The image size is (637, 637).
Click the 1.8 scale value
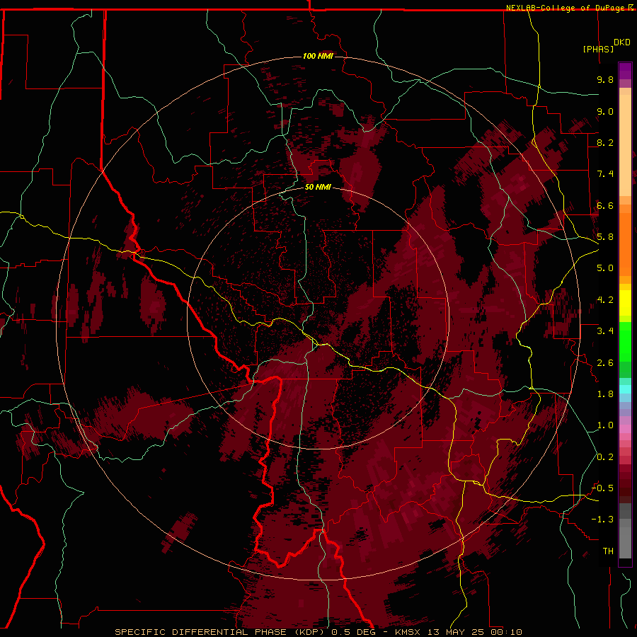tap(605, 394)
